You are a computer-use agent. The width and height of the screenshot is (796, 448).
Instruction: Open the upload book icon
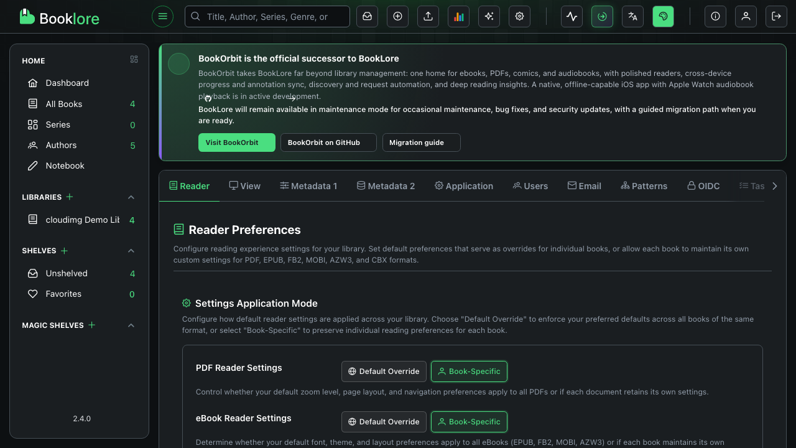[428, 16]
